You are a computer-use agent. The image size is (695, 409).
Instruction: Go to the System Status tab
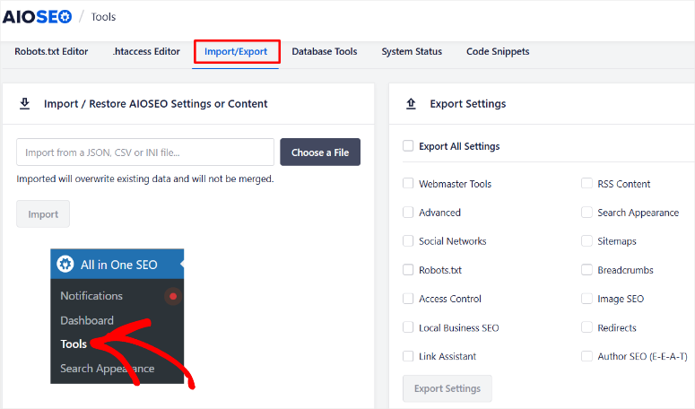(x=412, y=51)
